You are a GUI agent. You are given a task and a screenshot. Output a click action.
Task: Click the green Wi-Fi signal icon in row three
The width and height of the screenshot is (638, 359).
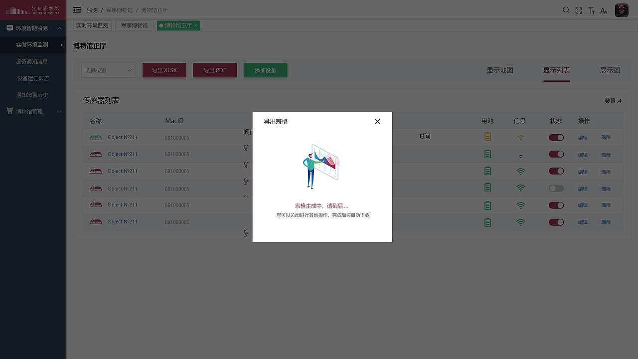pyautogui.click(x=520, y=171)
